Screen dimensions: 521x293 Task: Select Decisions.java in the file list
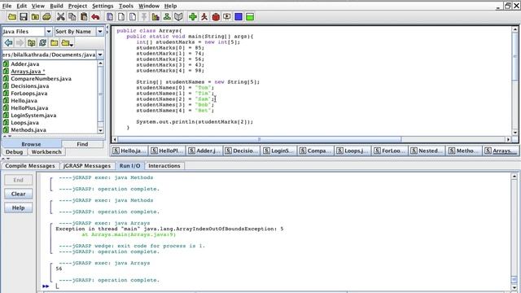[x=29, y=86]
